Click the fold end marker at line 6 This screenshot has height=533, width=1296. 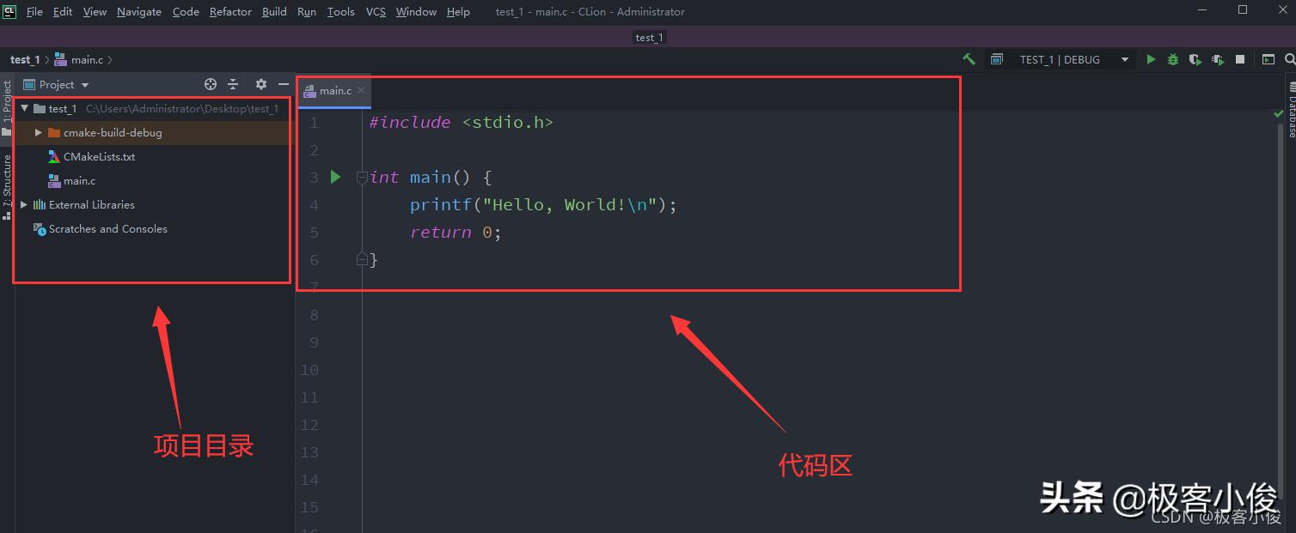coord(362,259)
